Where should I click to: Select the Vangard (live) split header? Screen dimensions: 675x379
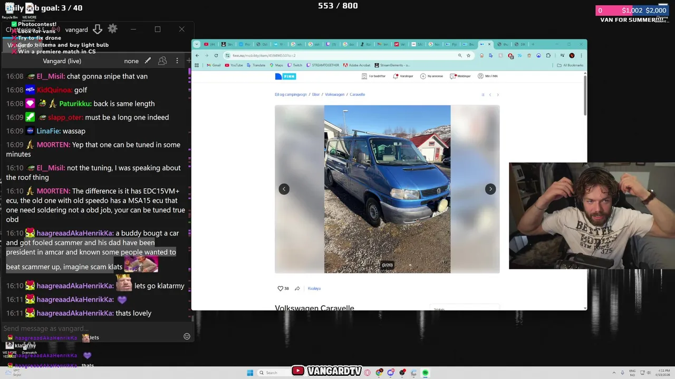tap(62, 61)
